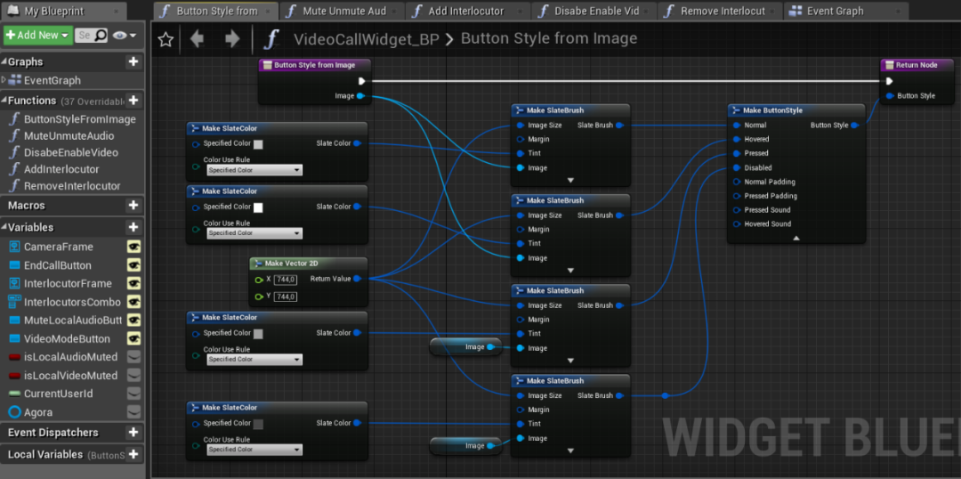Click the reroute node near the last SlateBrush output

tap(665, 395)
